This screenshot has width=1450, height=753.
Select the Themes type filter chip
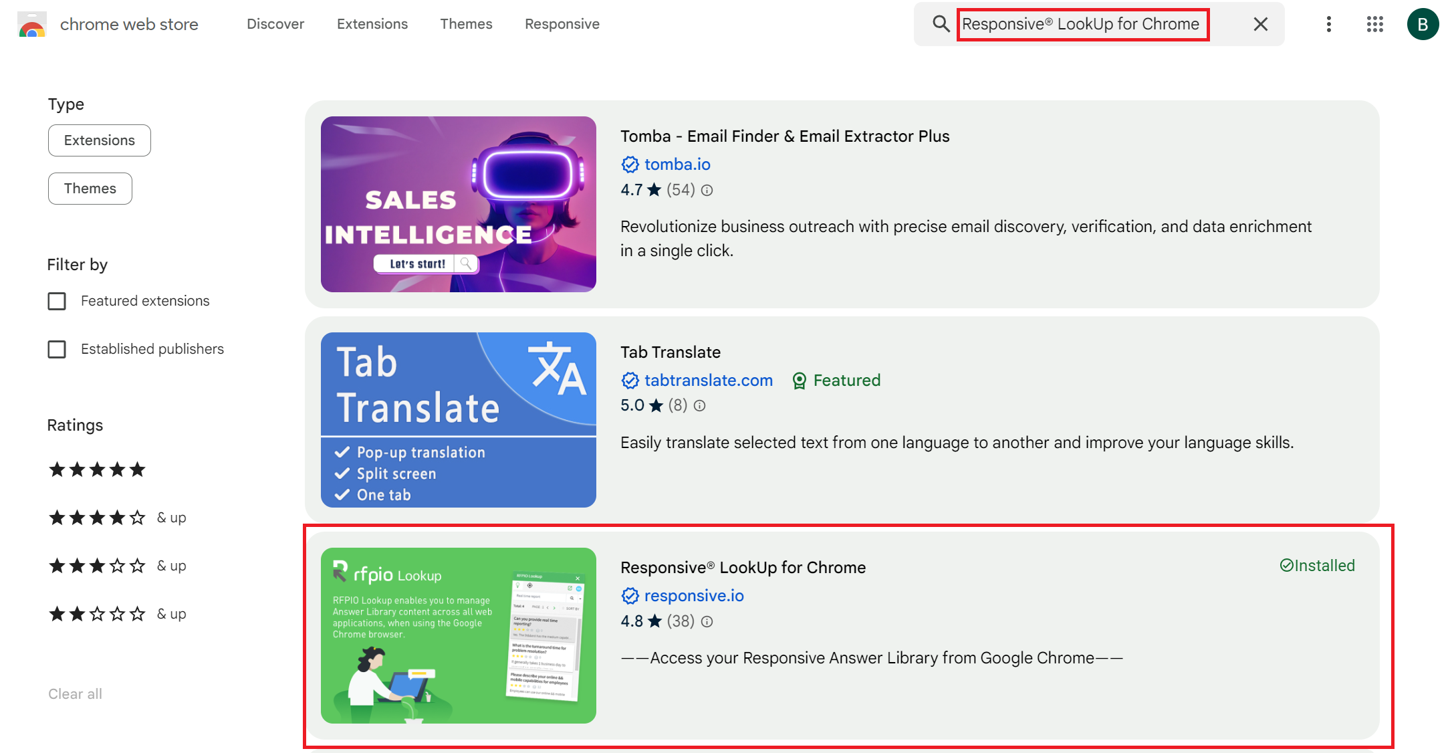pyautogui.click(x=90, y=189)
